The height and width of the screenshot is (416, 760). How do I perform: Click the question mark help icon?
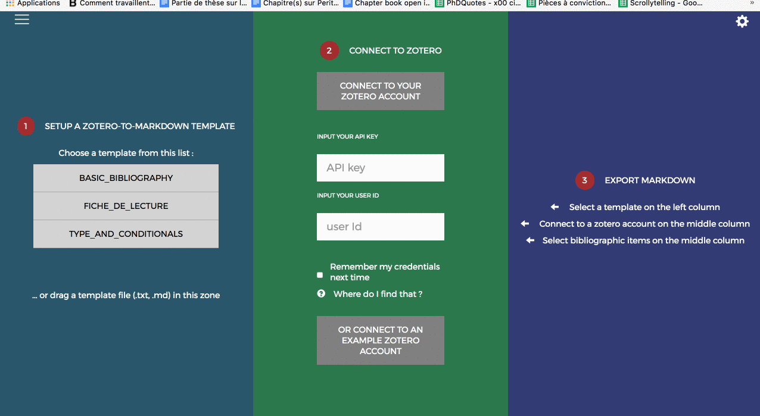tap(321, 293)
